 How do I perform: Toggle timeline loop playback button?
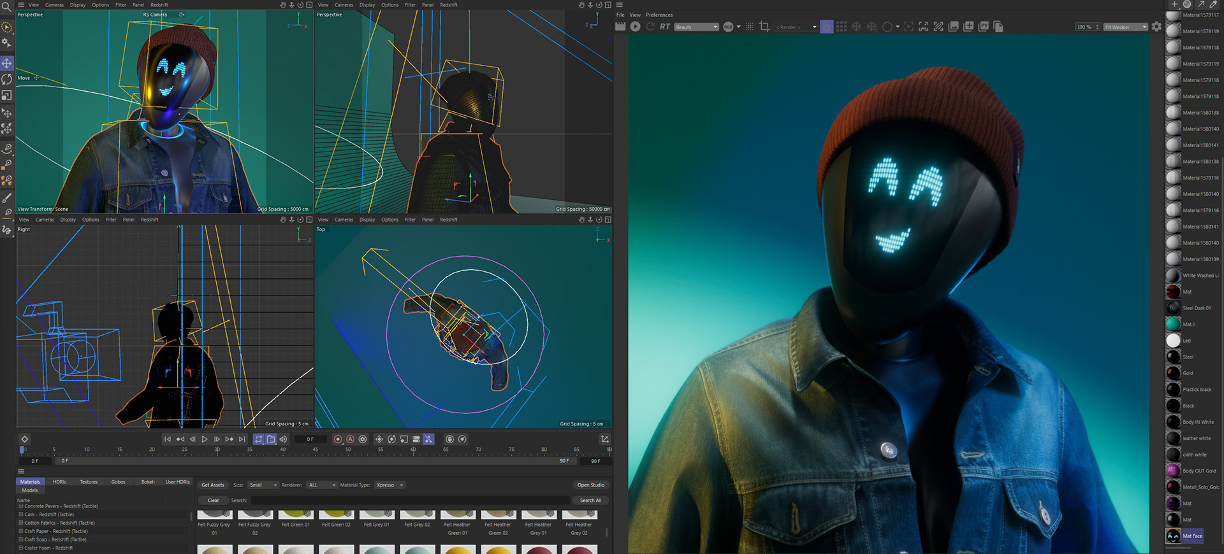pos(259,439)
